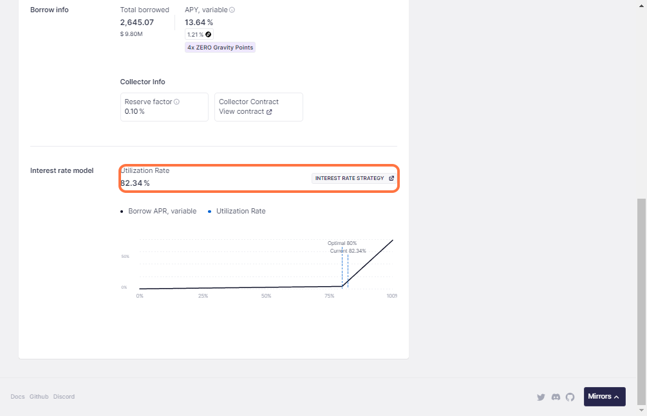This screenshot has width=647, height=416.
Task: Click the Optimal 80% label on chart
Action: coord(342,243)
